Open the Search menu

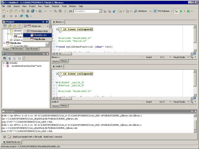click(16, 6)
